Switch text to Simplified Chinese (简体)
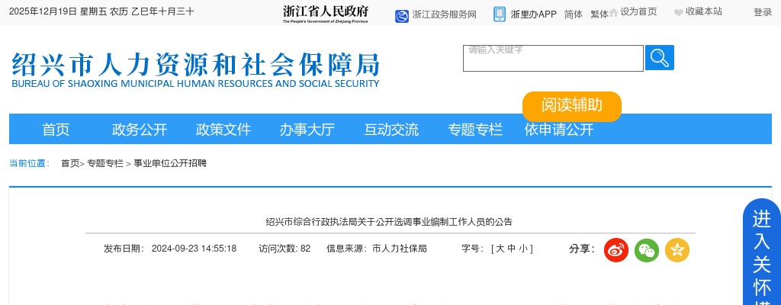 (x=574, y=14)
